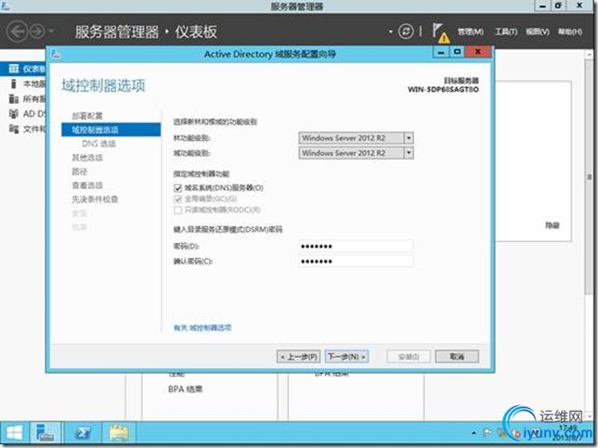598x448 pixels.
Task: Refresh the Server Manager dashboard
Action: click(x=406, y=32)
